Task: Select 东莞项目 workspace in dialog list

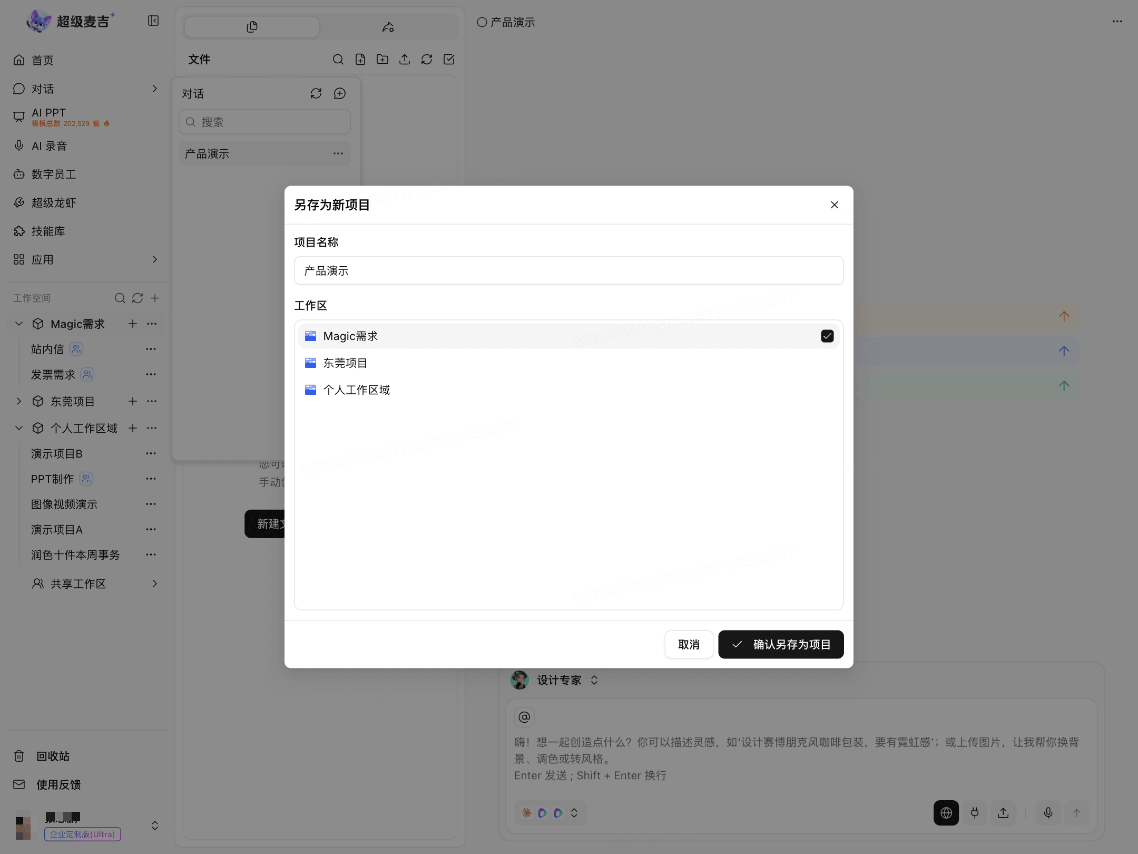Action: coord(569,363)
